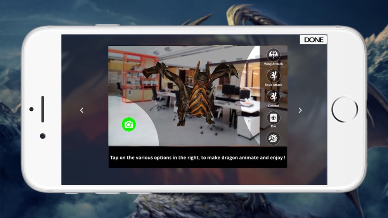Viewport: 388px width, 218px height.
Task: Click the 'Tap on the various options' instruction text
Action: [198, 158]
